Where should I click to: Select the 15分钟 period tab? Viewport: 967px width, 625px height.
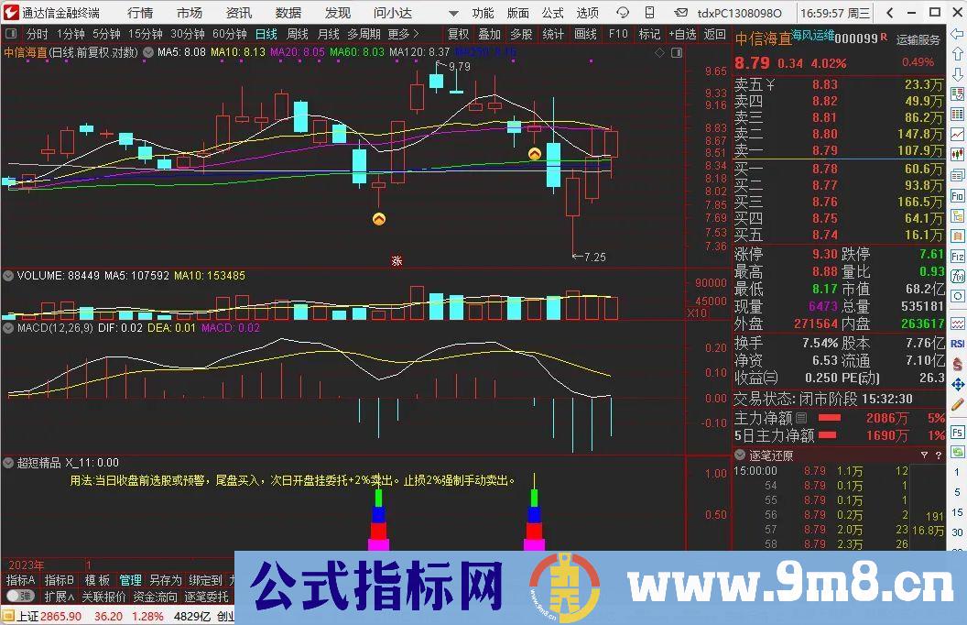[146, 34]
